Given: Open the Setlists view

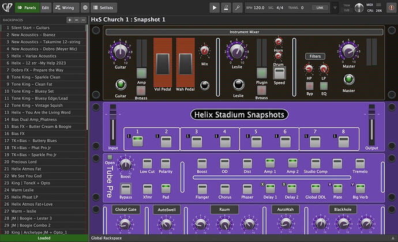Looking at the screenshot, I should pyautogui.click(x=103, y=7).
